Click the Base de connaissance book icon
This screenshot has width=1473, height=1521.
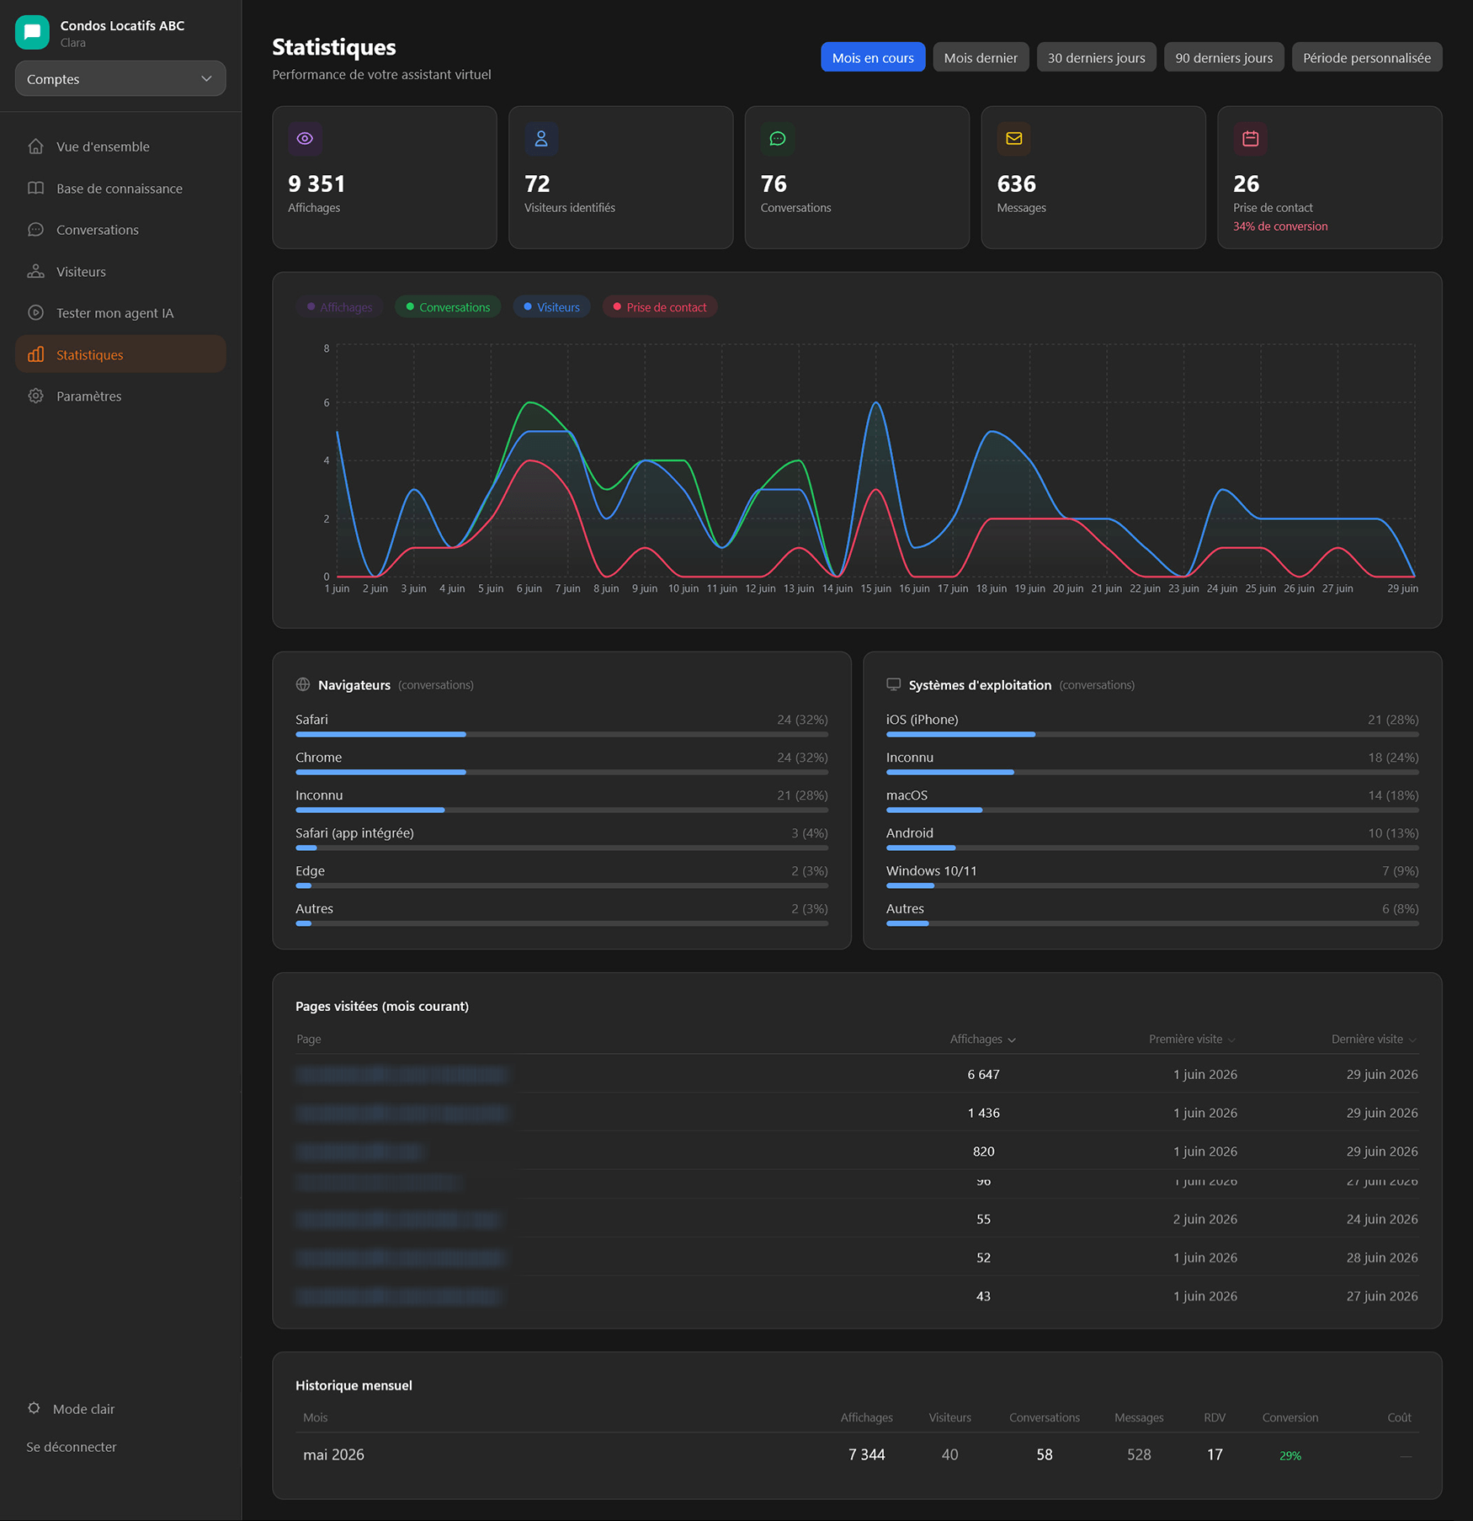[35, 188]
